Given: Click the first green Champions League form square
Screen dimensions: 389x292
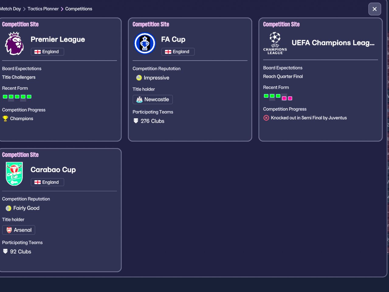Looking at the screenshot, I should tap(266, 96).
